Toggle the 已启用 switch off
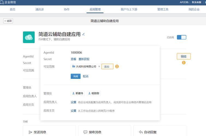 coord(181,37)
